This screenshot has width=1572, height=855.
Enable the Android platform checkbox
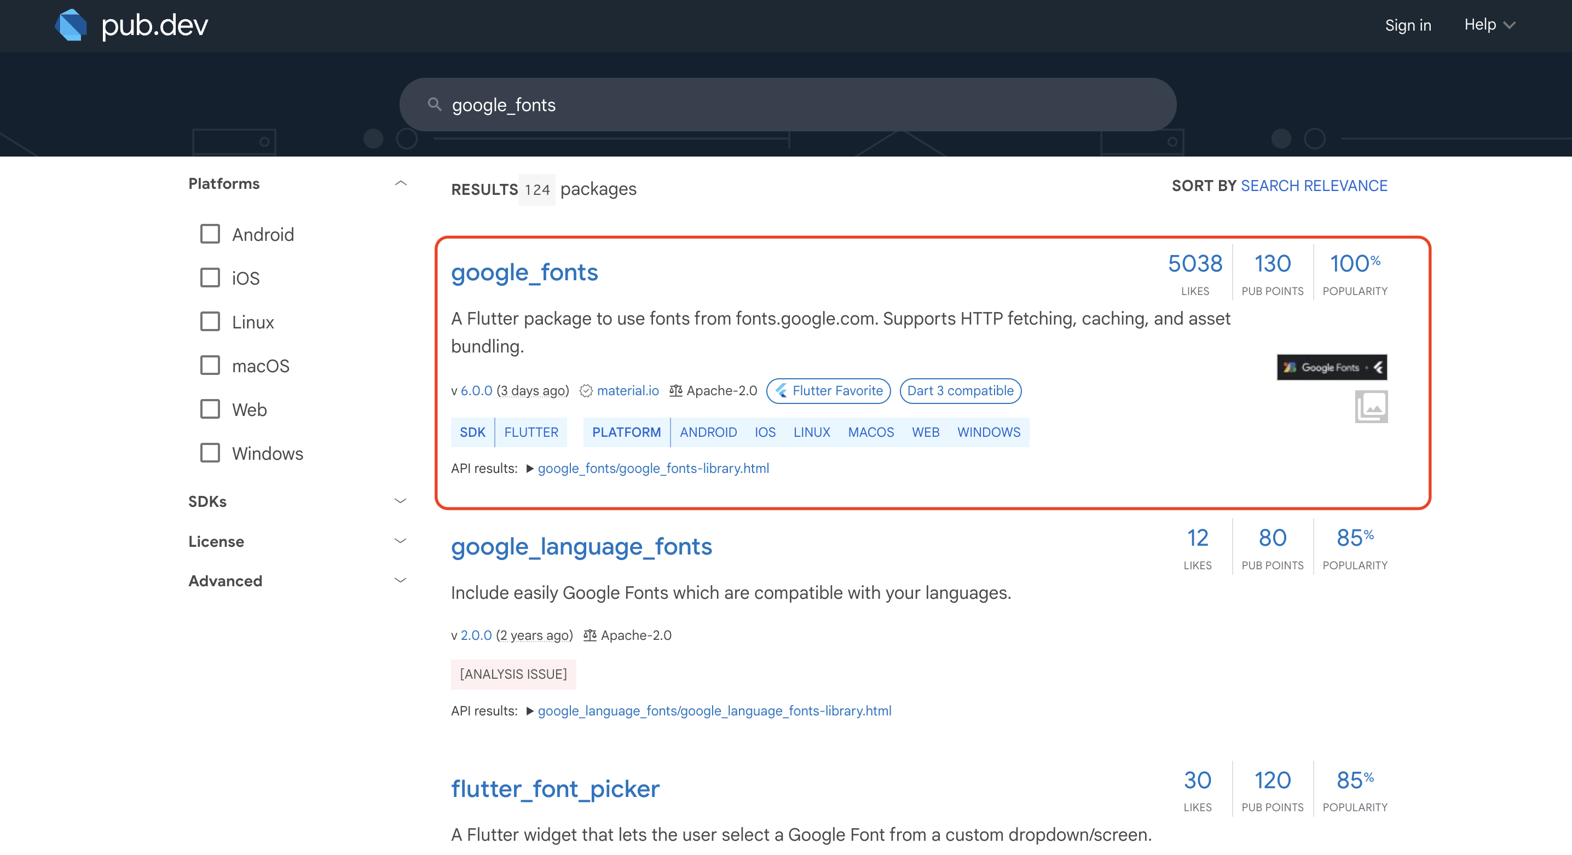tap(210, 234)
